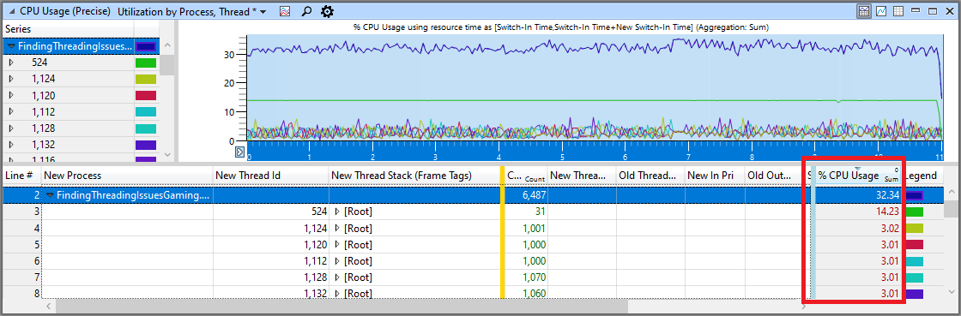Maximize the CPU Usage analysis panel
961x316 pixels.
pos(933,11)
